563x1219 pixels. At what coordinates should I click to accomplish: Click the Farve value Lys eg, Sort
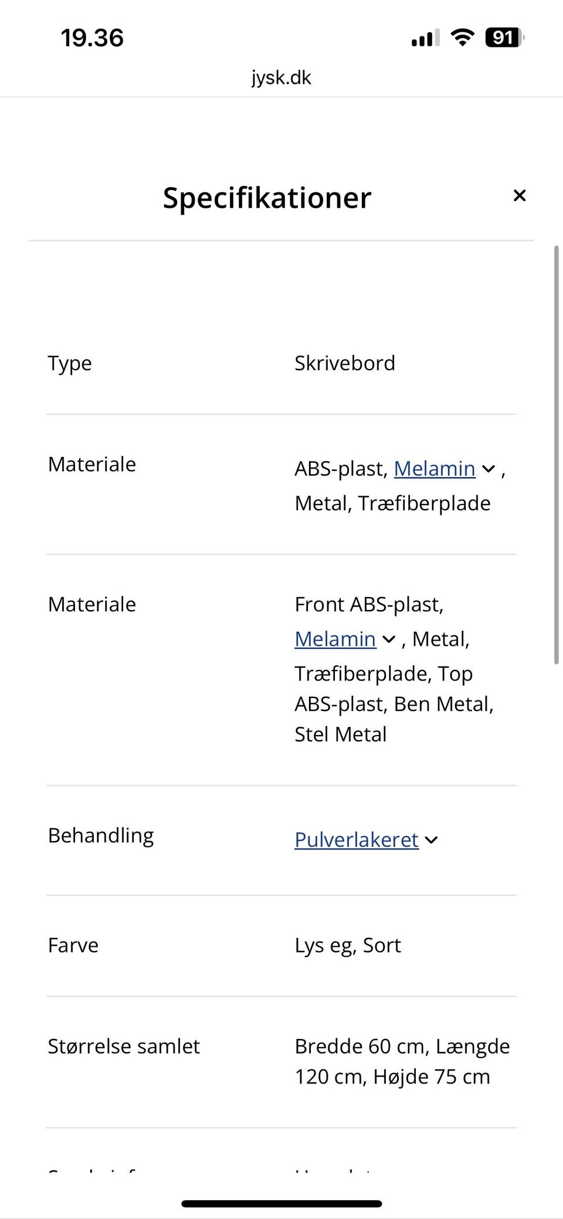[x=348, y=945]
